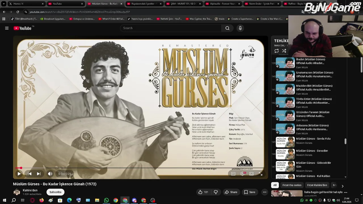Select the From the series chip
Screen dimensions: 363x204
tap(292, 185)
